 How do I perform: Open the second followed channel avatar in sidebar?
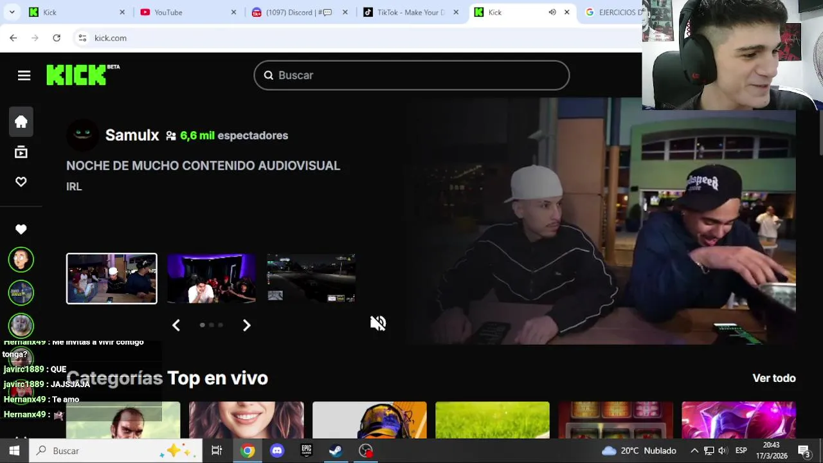pos(21,293)
